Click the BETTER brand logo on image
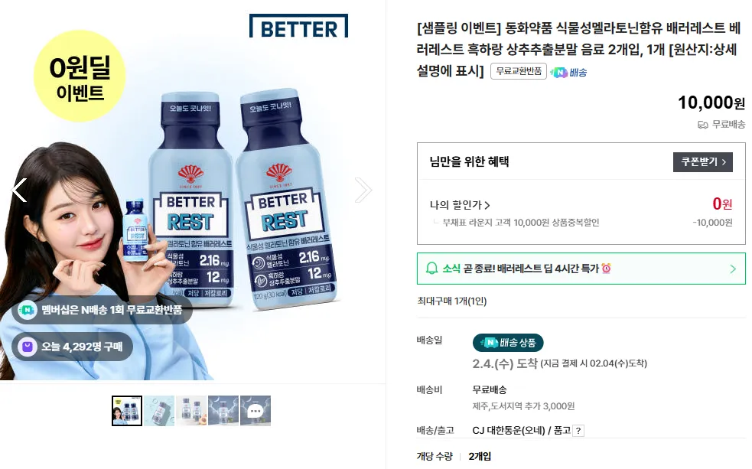Image resolution: width=752 pixels, height=469 pixels. [x=299, y=26]
